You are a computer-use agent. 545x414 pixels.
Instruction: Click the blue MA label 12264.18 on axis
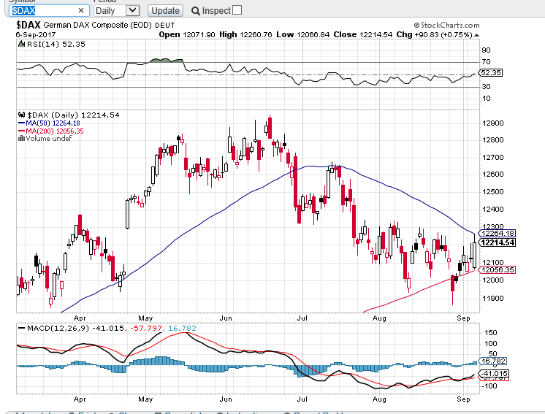click(x=498, y=233)
